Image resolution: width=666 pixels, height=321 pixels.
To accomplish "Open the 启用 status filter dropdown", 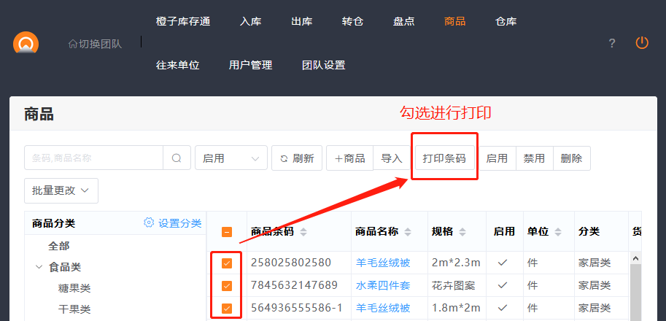I will [231, 158].
